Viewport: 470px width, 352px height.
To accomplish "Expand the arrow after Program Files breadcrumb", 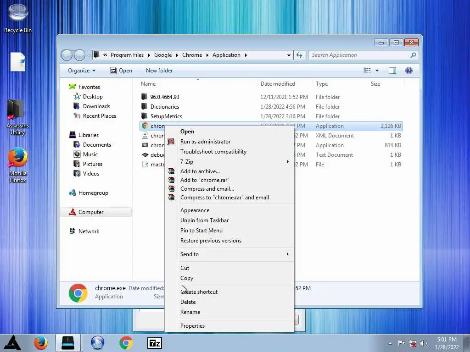I will pyautogui.click(x=149, y=55).
